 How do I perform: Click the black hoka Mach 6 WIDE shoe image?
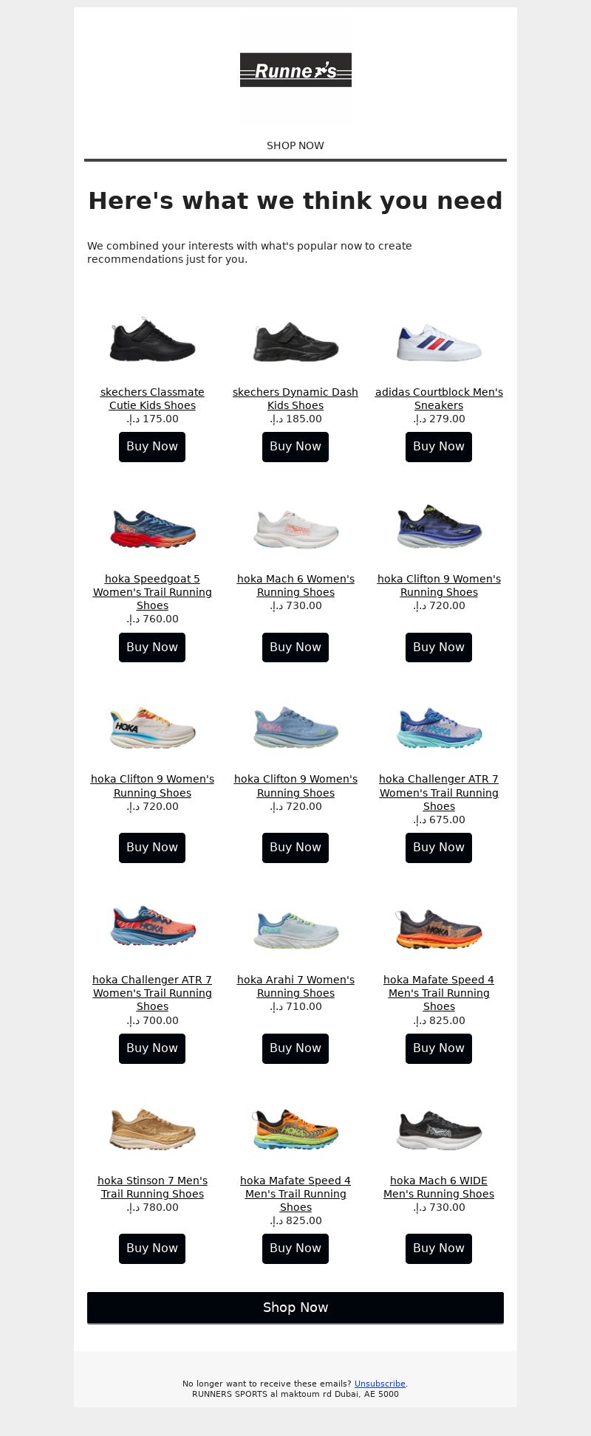(439, 1129)
